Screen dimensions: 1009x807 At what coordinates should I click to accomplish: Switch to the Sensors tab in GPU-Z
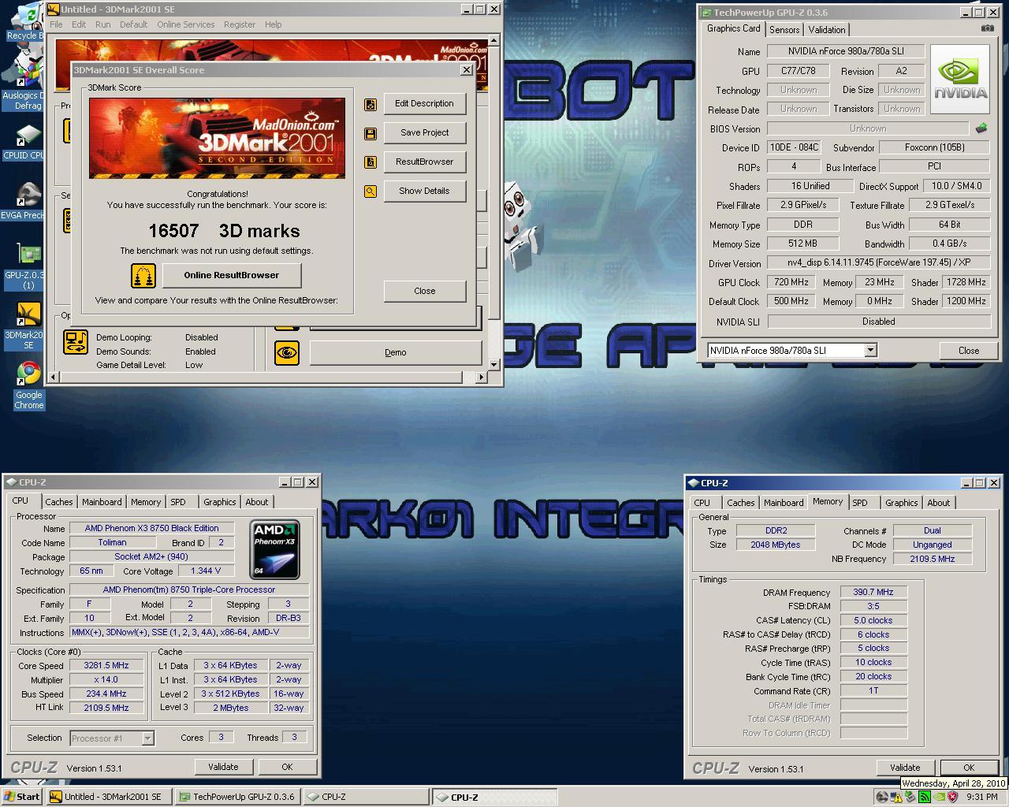point(784,30)
